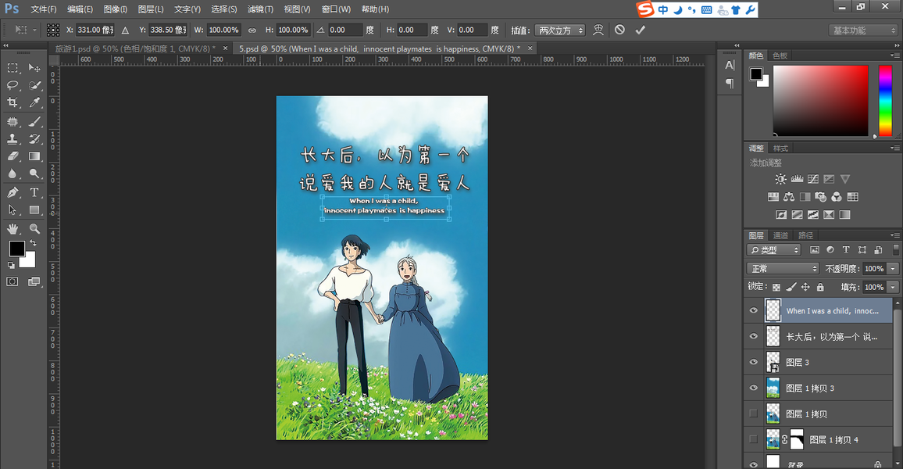
Task: Open interpolation dropdown 两次立方
Action: pyautogui.click(x=560, y=30)
